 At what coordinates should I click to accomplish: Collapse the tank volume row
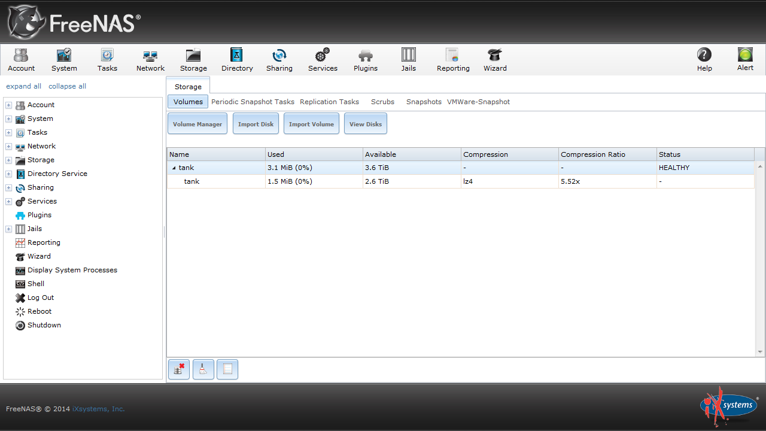[174, 168]
